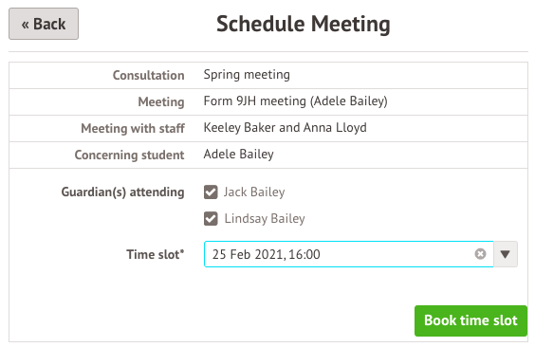Screen dimensions: 535x347
Task: Click the Meeting row label
Action: pyautogui.click(x=161, y=101)
